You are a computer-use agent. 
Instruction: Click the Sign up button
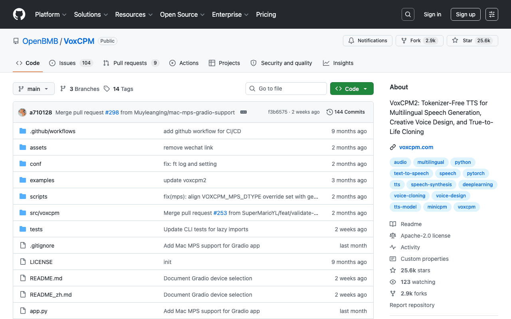[x=465, y=14]
